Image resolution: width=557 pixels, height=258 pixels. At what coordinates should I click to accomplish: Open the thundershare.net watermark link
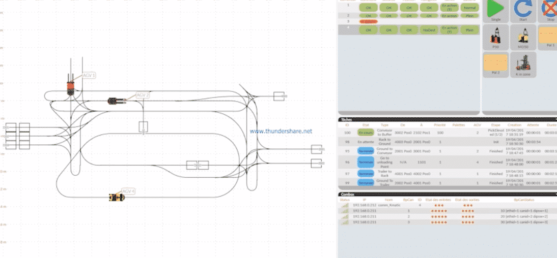pos(281,131)
